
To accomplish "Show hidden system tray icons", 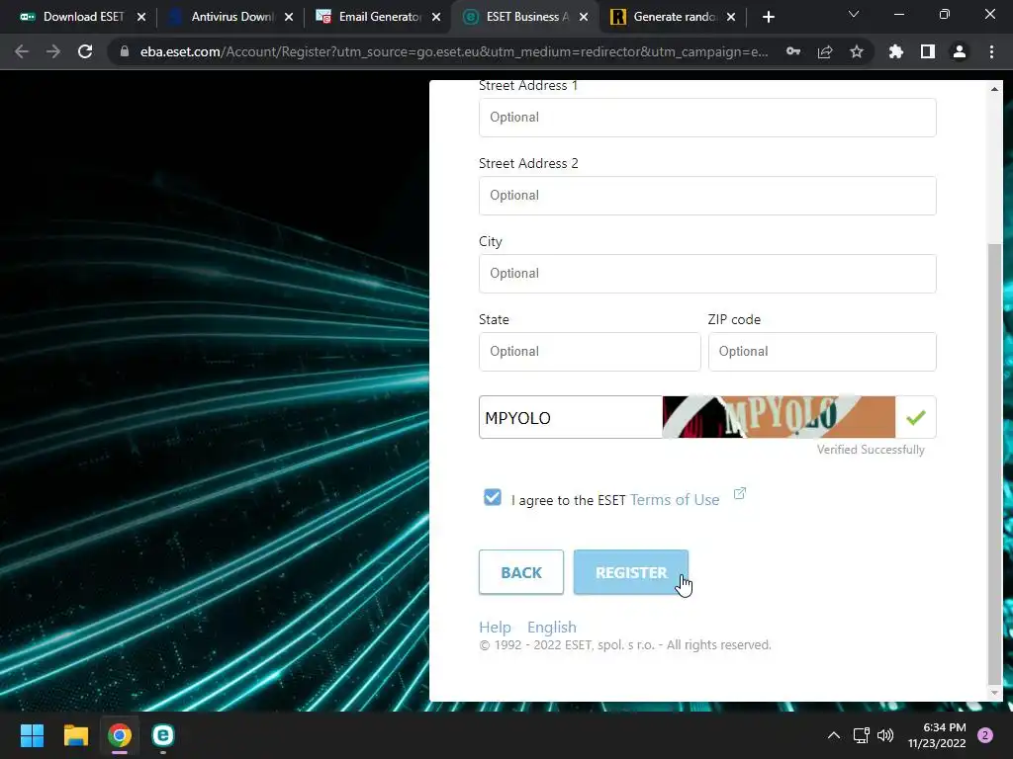I will pyautogui.click(x=834, y=735).
